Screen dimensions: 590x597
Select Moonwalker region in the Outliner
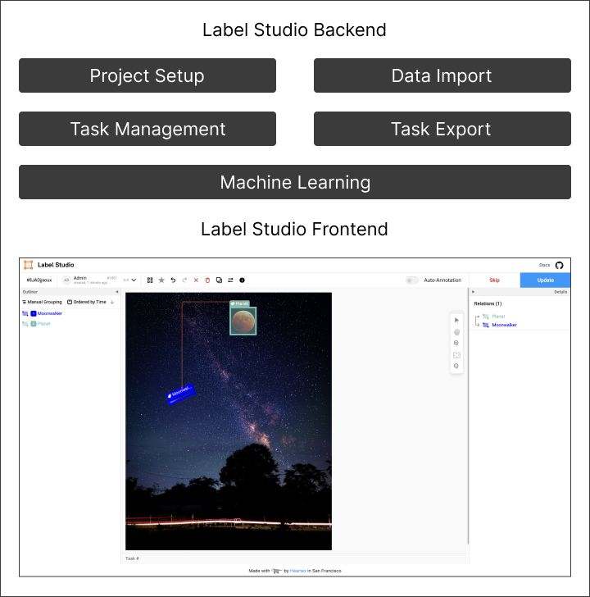pyautogui.click(x=49, y=313)
